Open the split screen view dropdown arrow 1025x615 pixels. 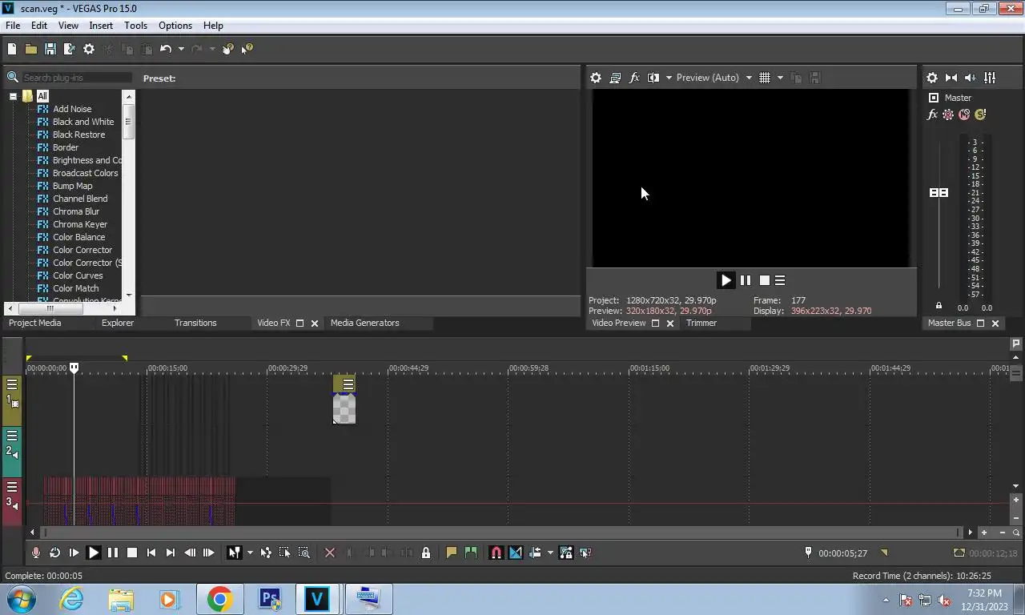(669, 78)
